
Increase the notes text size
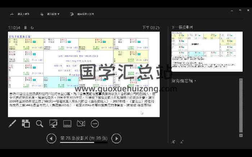click(174, 142)
